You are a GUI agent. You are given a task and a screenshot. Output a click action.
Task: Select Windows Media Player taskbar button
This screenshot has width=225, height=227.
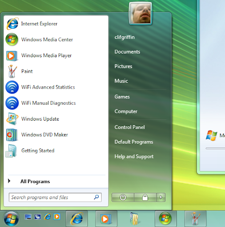(106, 219)
